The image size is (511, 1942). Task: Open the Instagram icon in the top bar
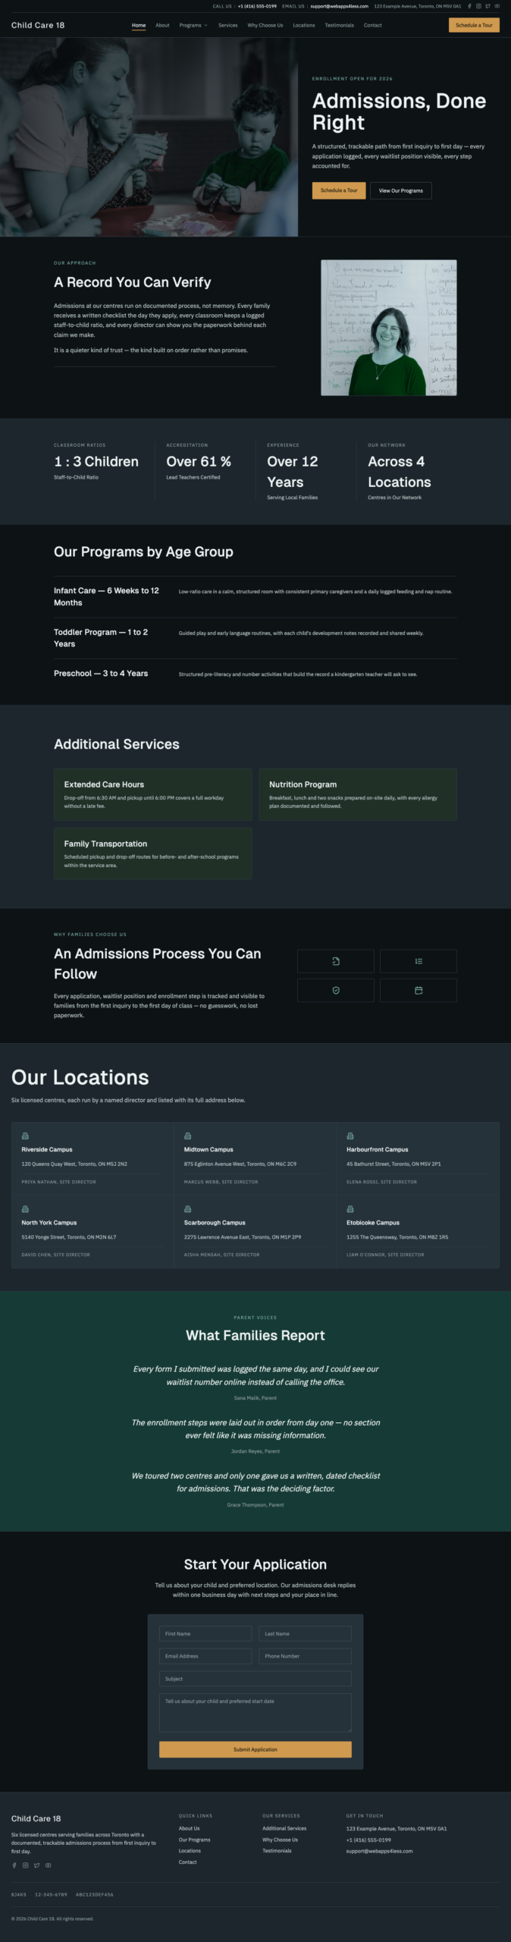478,6
